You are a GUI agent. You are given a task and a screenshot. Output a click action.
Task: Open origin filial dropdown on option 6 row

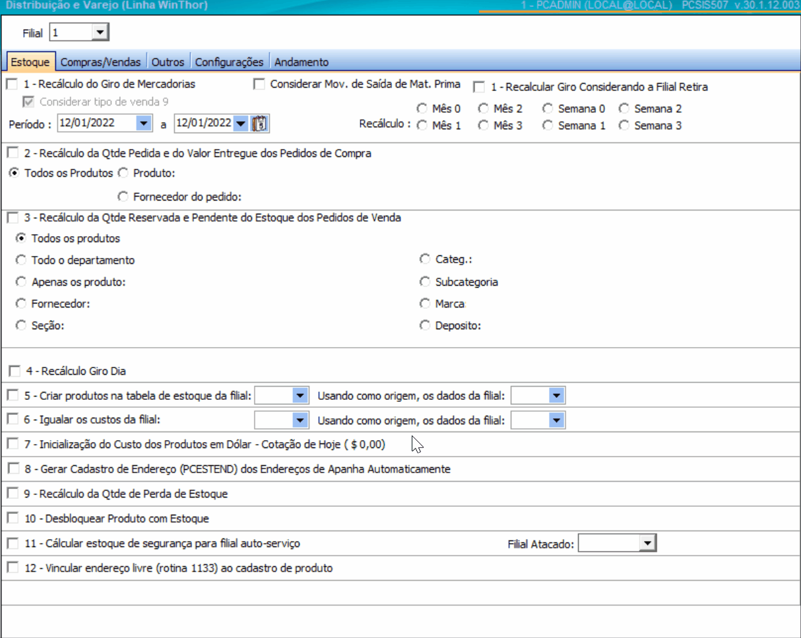pyautogui.click(x=557, y=420)
